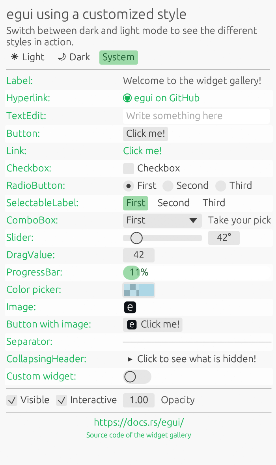The height and width of the screenshot is (465, 276).
Task: Select the System theme option
Action: click(x=118, y=57)
